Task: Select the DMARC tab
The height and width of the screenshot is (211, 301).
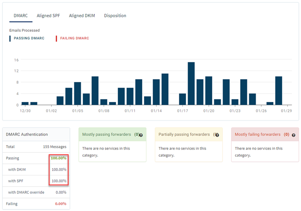Action: (x=20, y=16)
